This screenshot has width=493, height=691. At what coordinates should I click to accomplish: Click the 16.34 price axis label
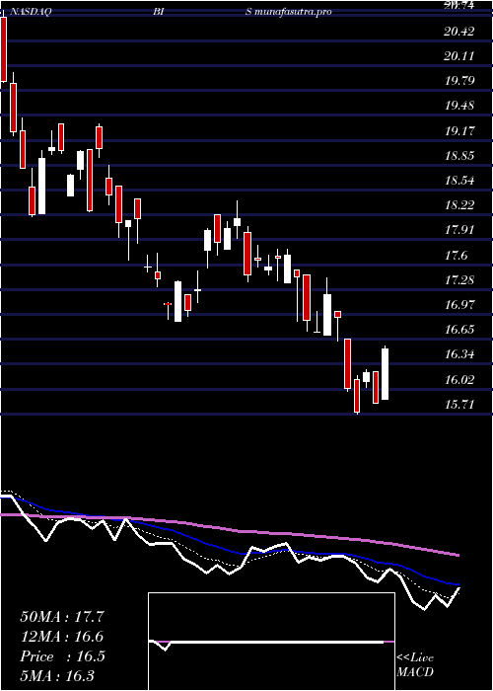point(459,354)
